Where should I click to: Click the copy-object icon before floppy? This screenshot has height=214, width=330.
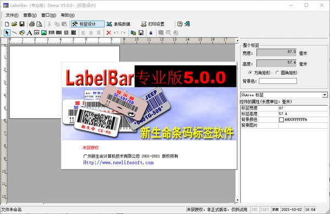tap(133, 33)
